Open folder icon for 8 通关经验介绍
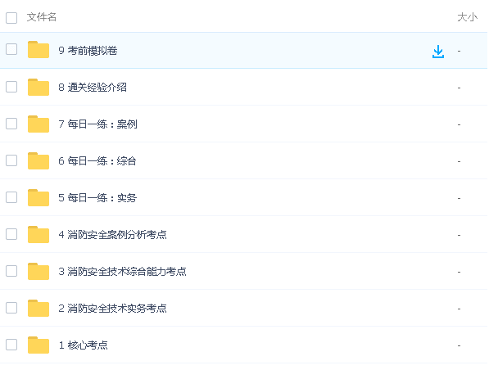Screen dimensions: 489x388 pos(38,87)
